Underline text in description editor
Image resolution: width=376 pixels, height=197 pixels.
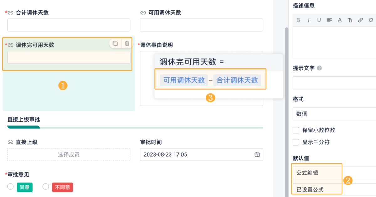(319, 20)
